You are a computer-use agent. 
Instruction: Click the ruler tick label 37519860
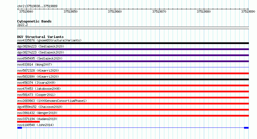pos(115,12)
